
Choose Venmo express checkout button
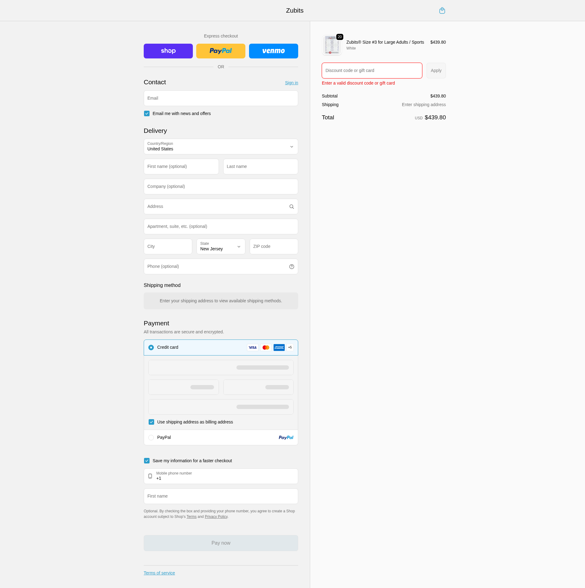point(273,51)
